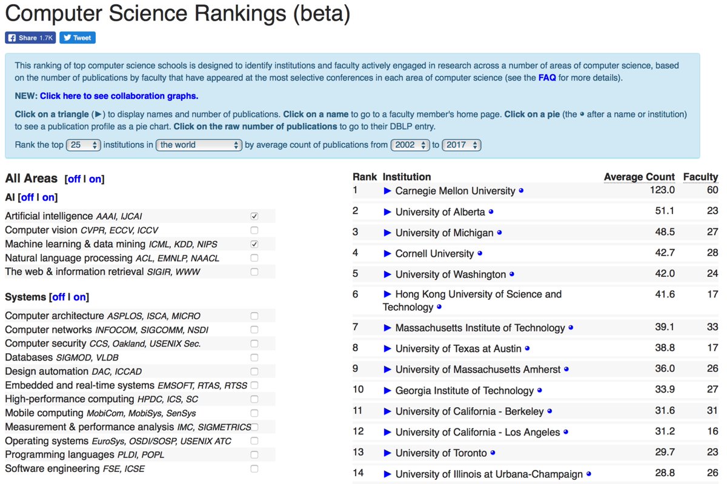727x484 pixels.
Task: Expand Georgia Institute of Technology faculty list
Action: [x=388, y=391]
